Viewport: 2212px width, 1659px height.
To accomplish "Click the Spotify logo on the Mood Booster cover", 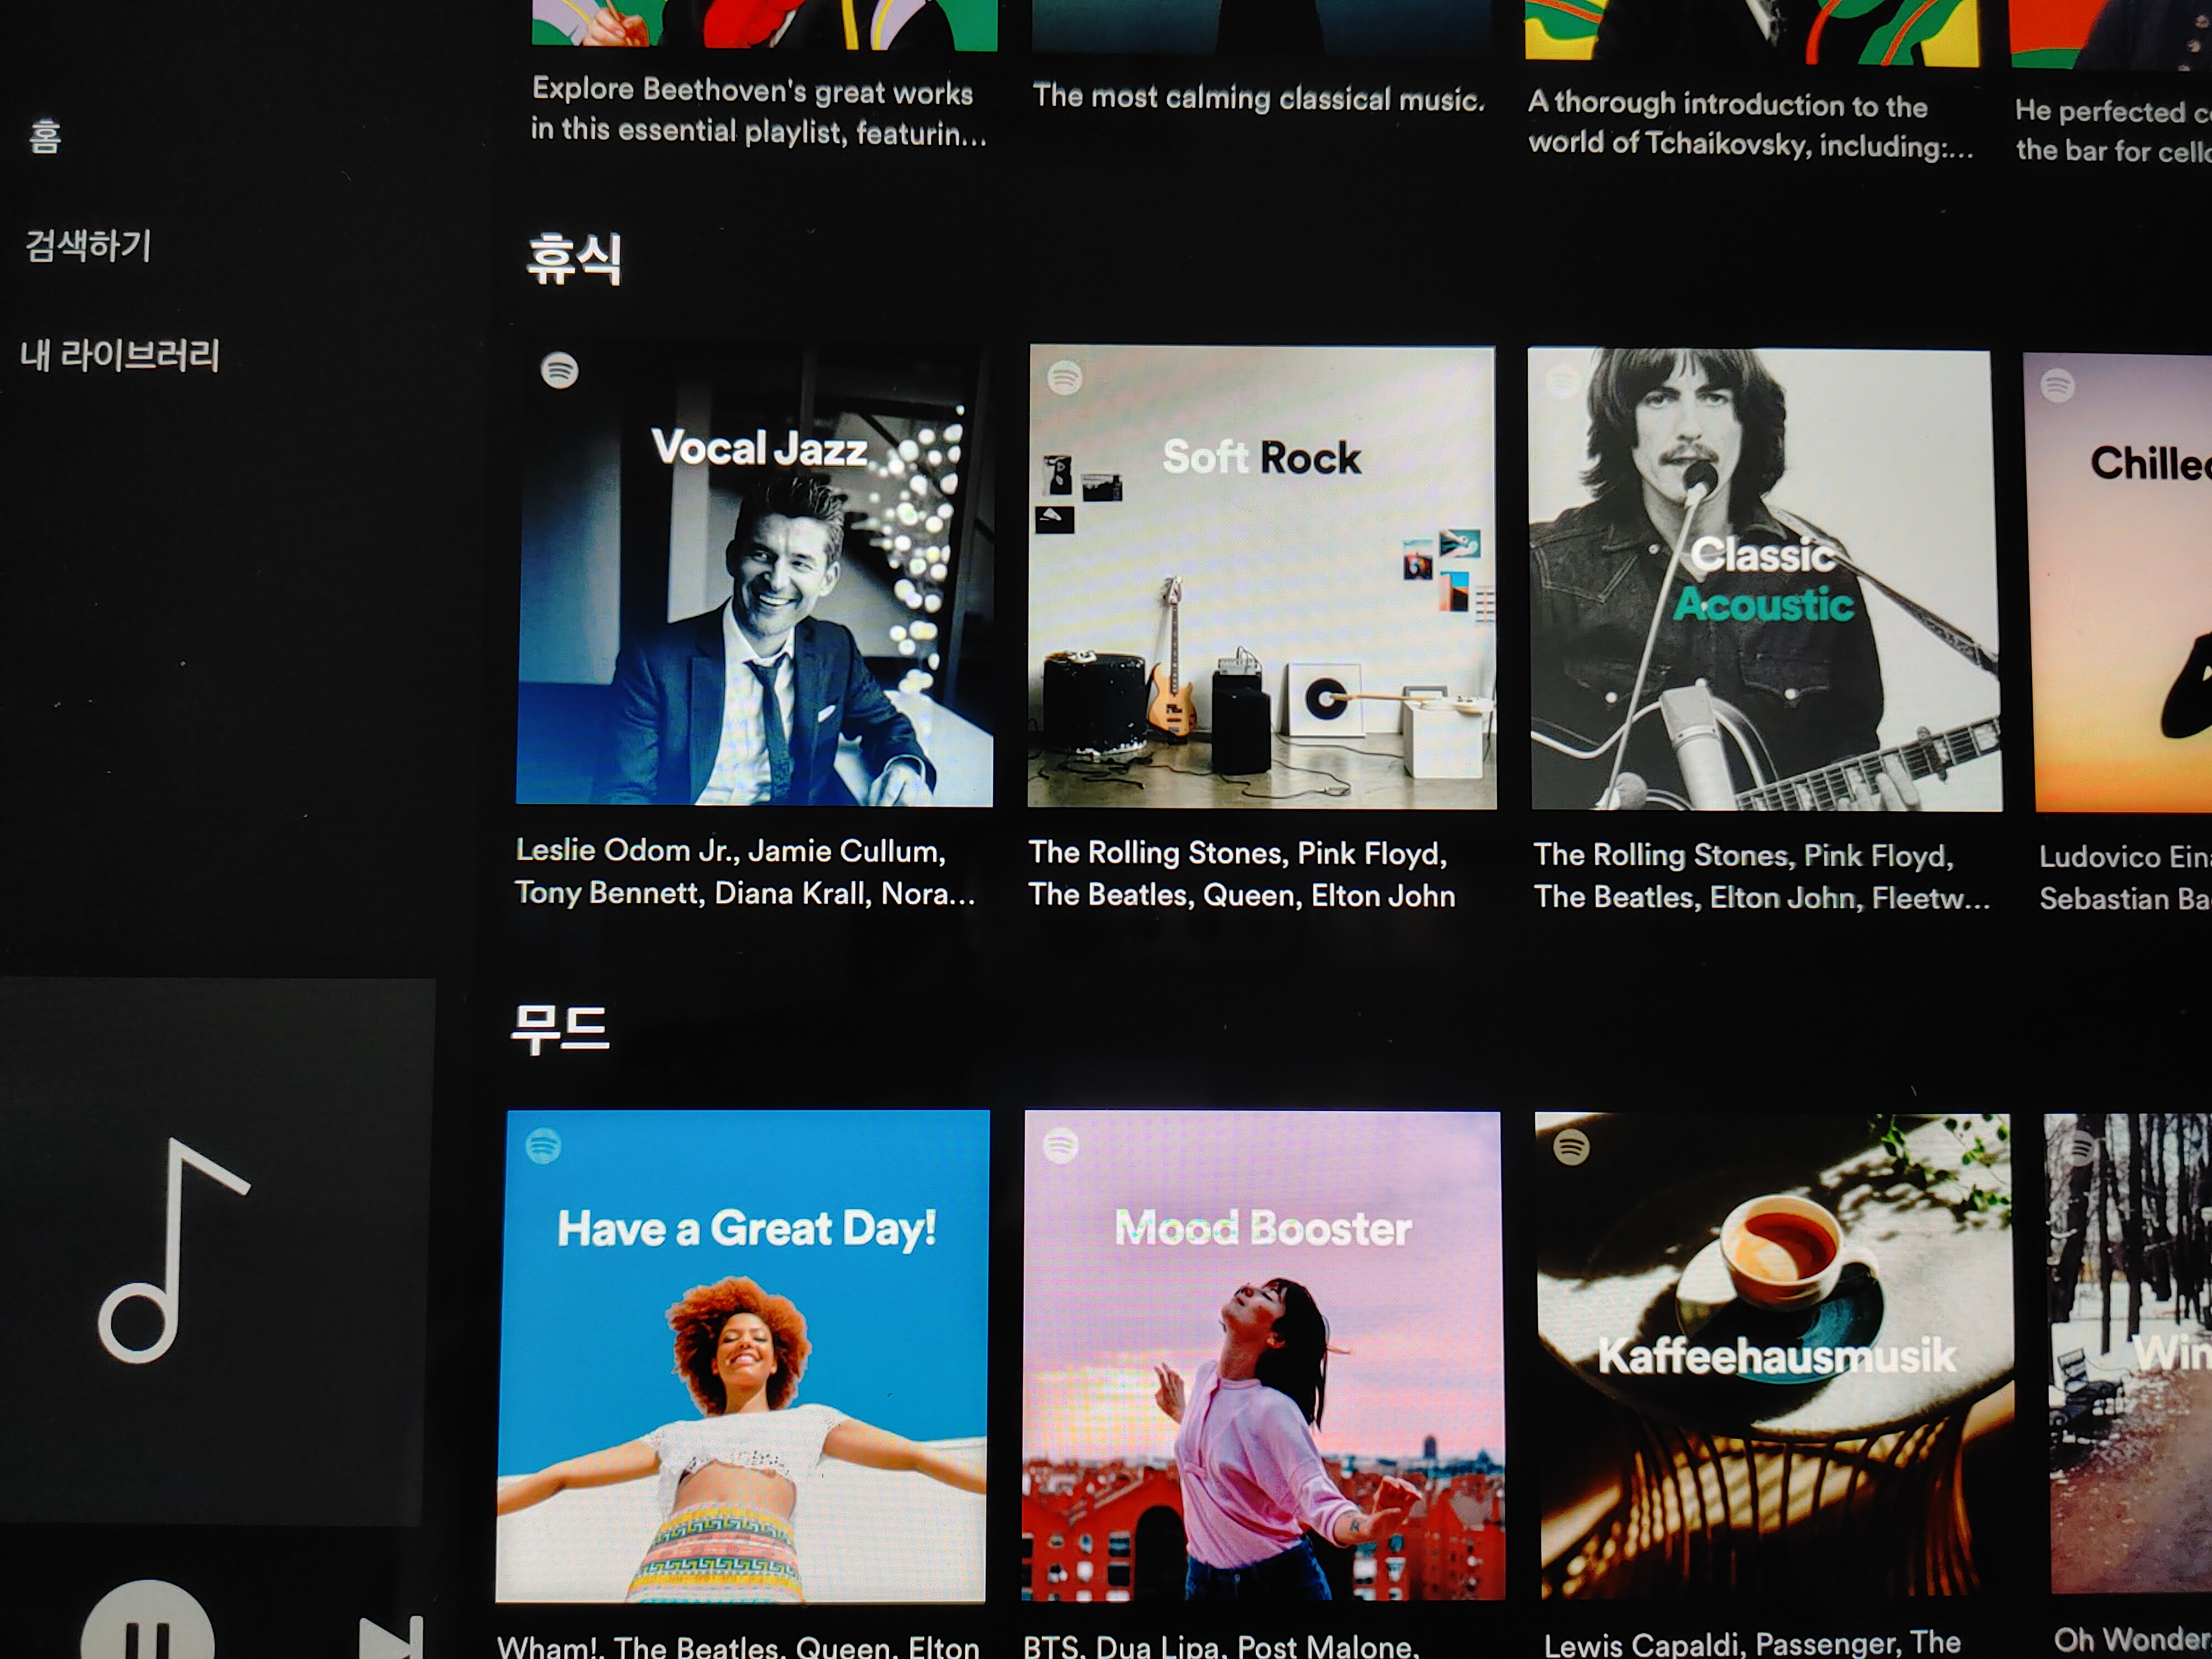I will [1060, 1146].
